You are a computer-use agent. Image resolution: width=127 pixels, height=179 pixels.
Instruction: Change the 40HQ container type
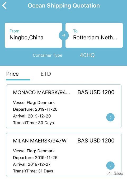[87, 55]
